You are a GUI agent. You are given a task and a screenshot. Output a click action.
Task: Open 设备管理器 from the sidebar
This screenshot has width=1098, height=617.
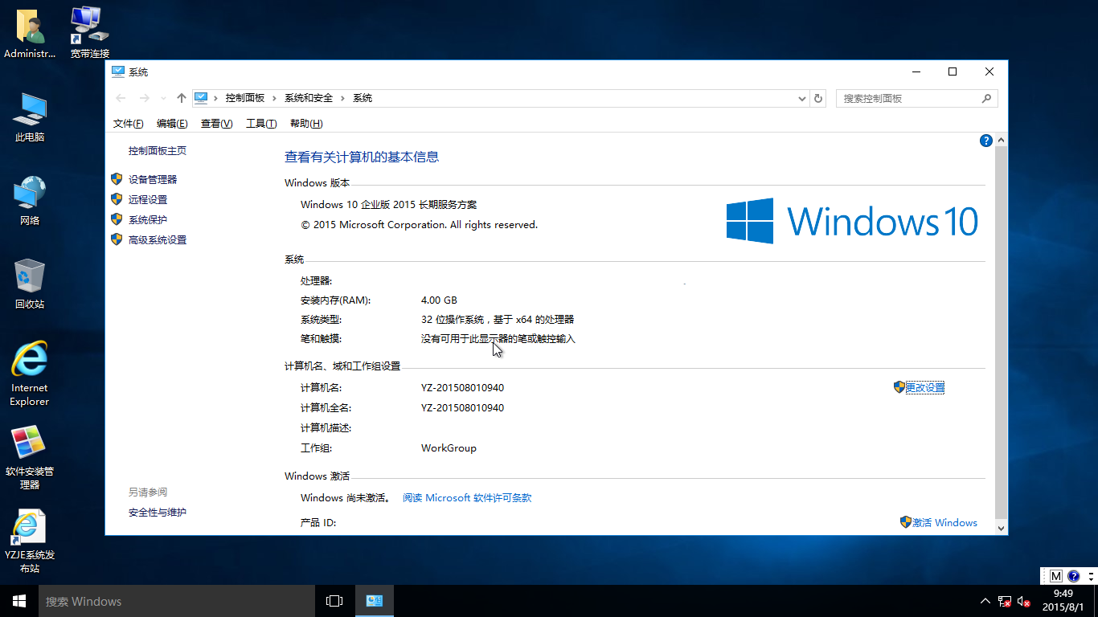click(x=153, y=180)
